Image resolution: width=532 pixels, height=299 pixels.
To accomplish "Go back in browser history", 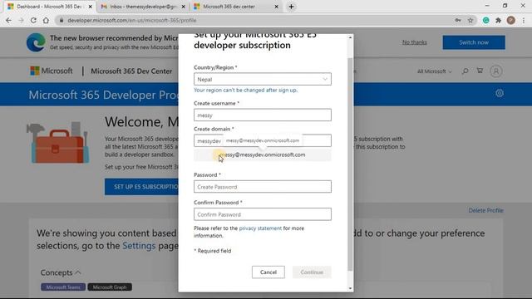I will (x=8, y=20).
